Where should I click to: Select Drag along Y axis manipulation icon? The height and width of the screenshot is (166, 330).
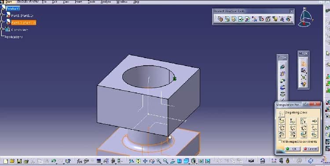293,121
